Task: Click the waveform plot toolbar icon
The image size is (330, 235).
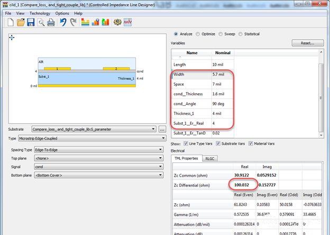Action: pyautogui.click(x=127, y=22)
